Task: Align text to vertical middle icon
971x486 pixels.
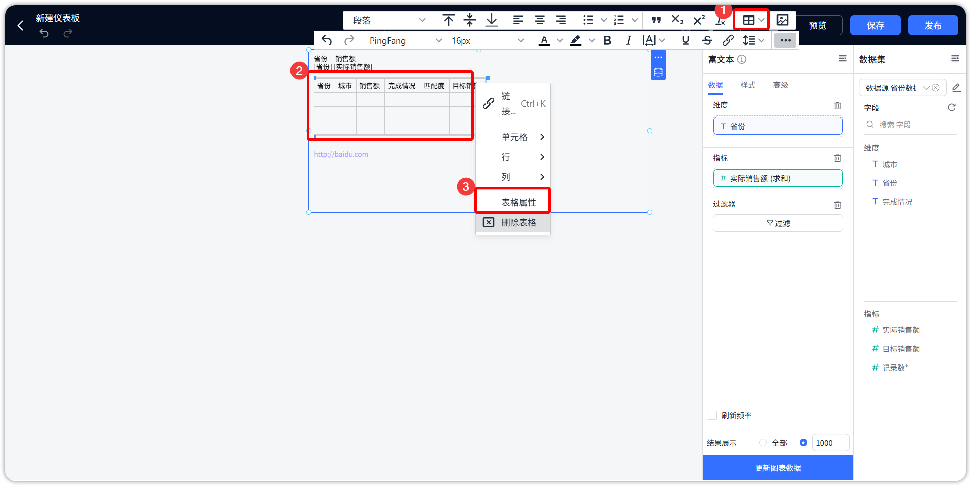Action: coord(470,20)
